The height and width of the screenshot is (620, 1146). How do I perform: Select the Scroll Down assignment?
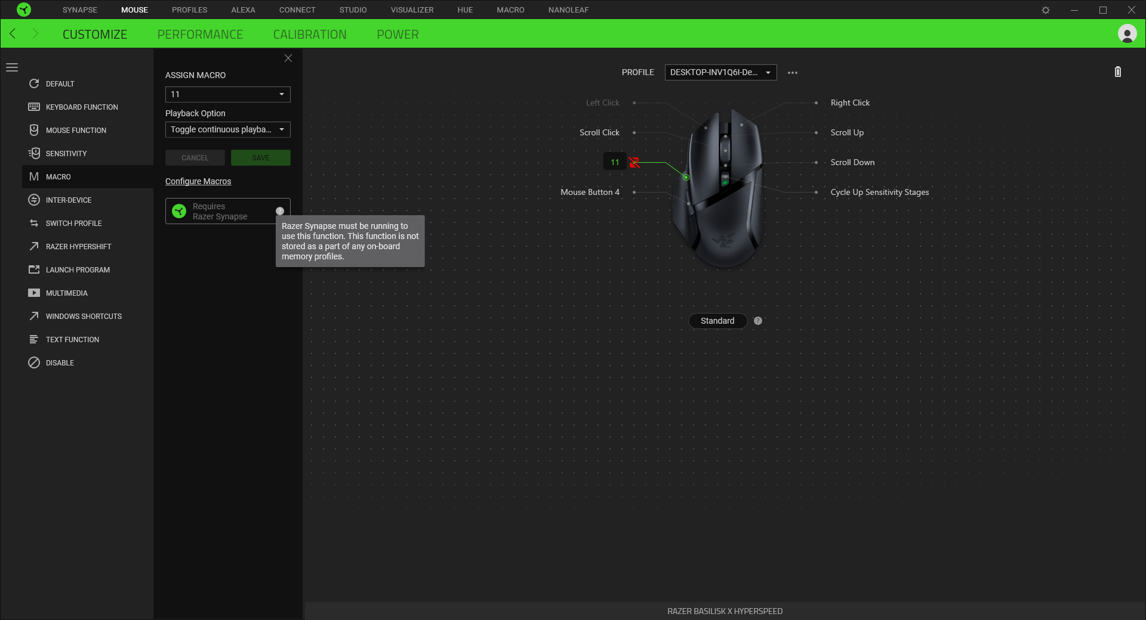coord(852,162)
